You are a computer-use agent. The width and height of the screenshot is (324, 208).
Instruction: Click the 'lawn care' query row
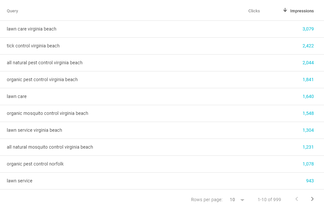point(162,96)
